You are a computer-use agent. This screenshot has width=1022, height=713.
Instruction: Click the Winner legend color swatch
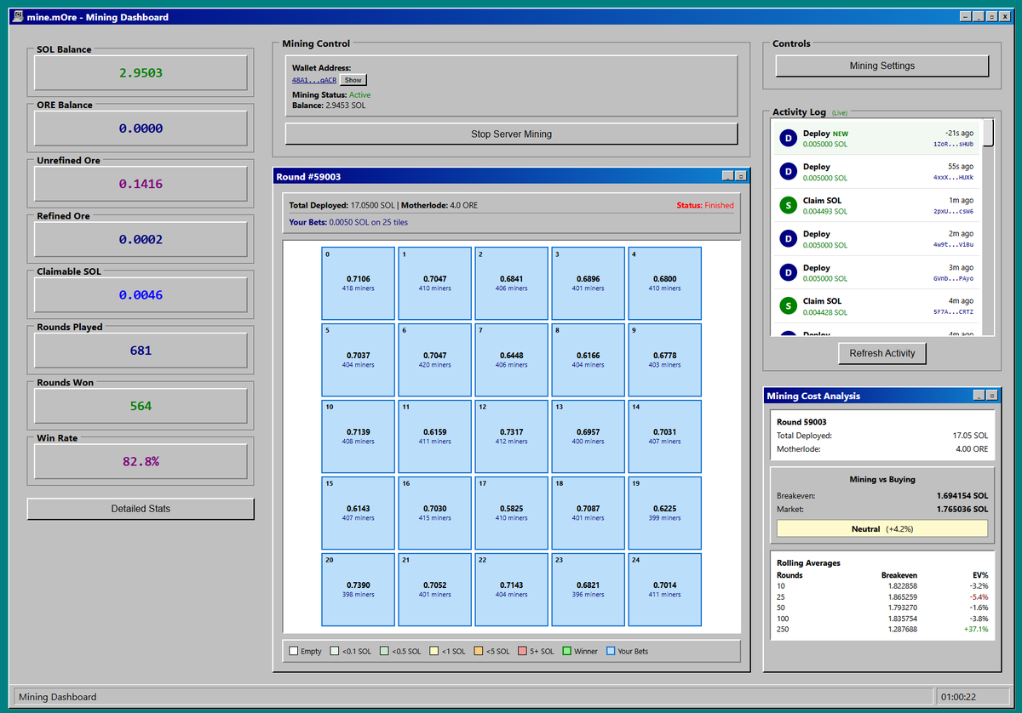(566, 652)
